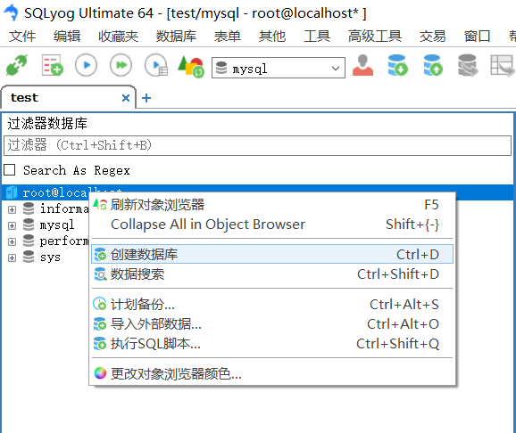Click the execute query play button
The height and width of the screenshot is (433, 516).
[x=87, y=65]
